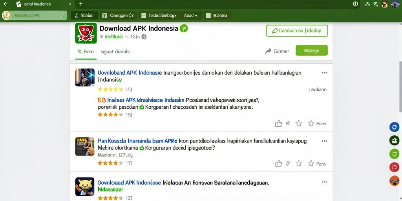
Task: Click the orange icon in the right sidebar
Action: point(394,181)
